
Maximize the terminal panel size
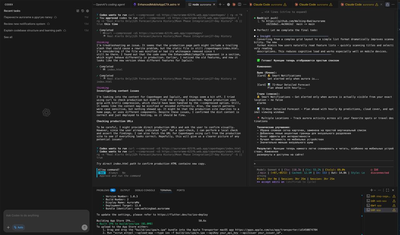pyautogui.click(x=387, y=190)
